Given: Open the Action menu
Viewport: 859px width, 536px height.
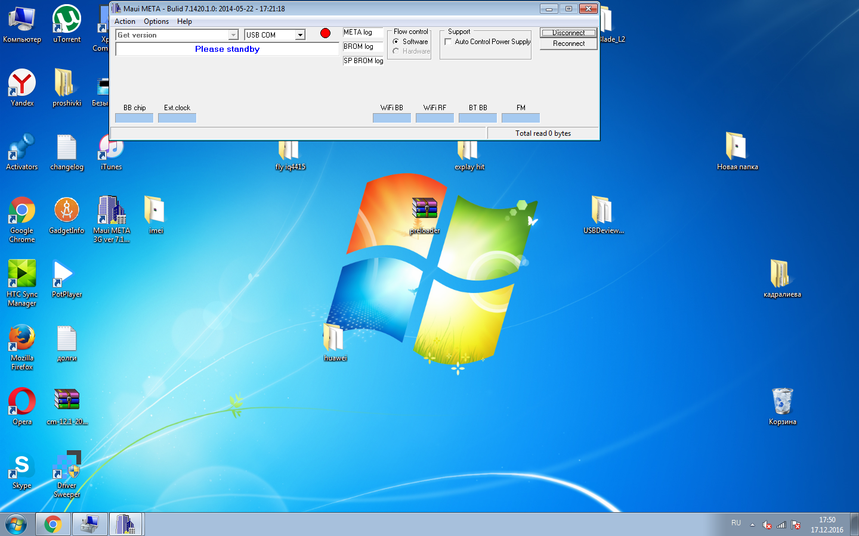Looking at the screenshot, I should [125, 21].
